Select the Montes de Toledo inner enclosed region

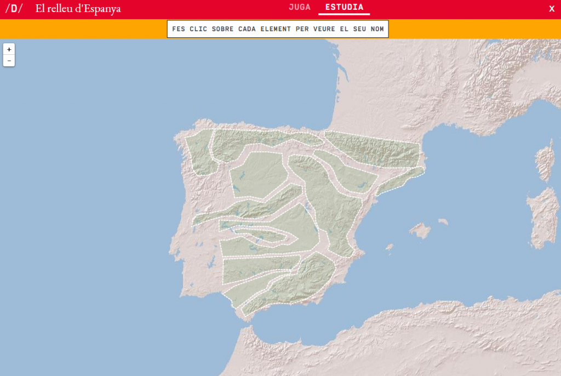pyautogui.click(x=262, y=236)
